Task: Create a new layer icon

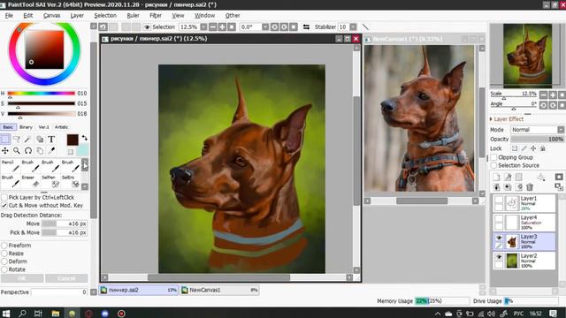Action: (x=497, y=177)
